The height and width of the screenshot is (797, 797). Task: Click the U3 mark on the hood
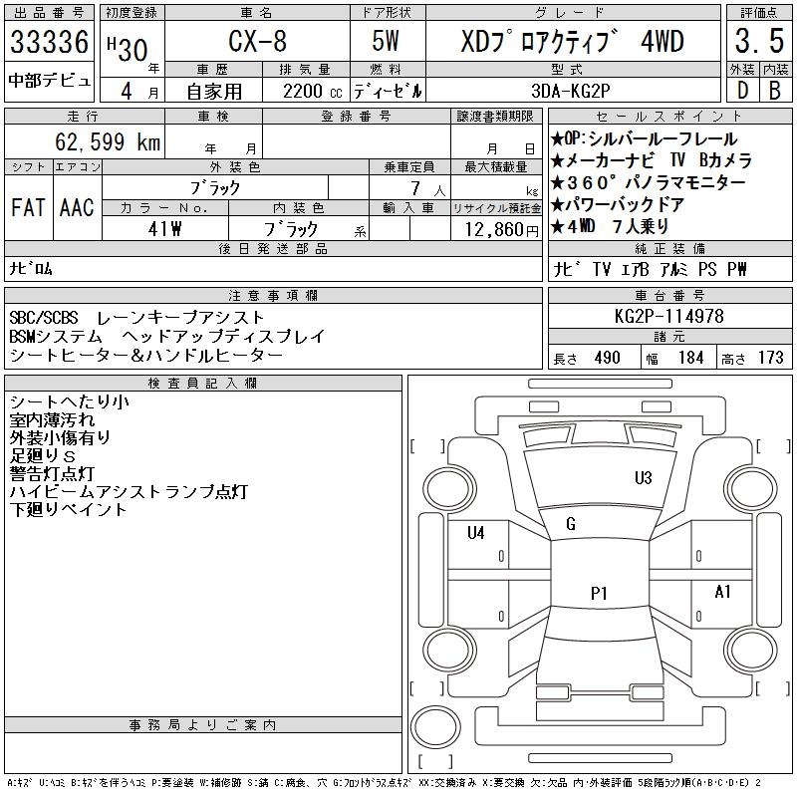point(643,478)
